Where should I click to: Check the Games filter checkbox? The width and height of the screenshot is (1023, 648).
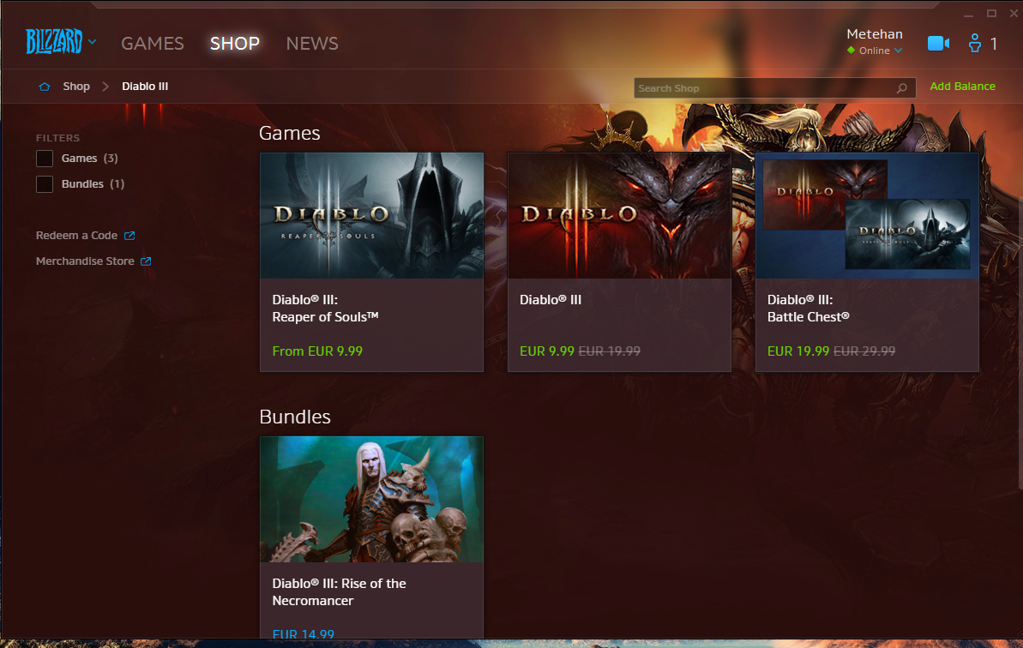pyautogui.click(x=45, y=159)
